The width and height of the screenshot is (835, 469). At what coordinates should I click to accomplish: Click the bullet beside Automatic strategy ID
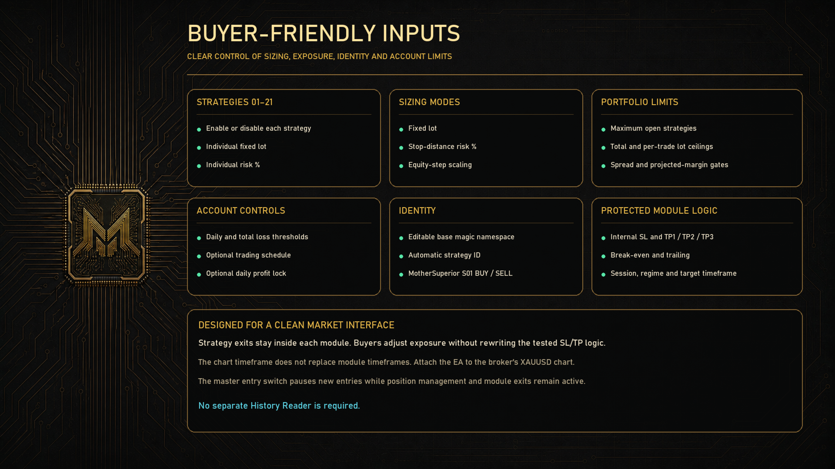(401, 256)
